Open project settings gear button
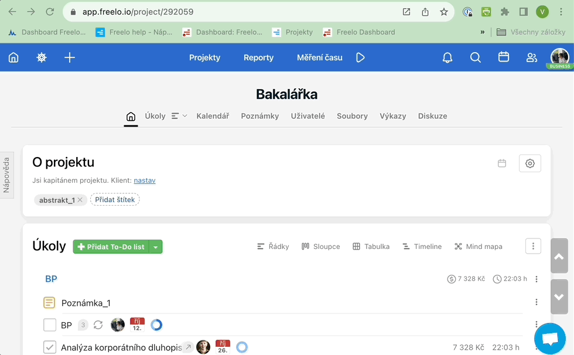Image resolution: width=574 pixels, height=355 pixels. pos(529,163)
